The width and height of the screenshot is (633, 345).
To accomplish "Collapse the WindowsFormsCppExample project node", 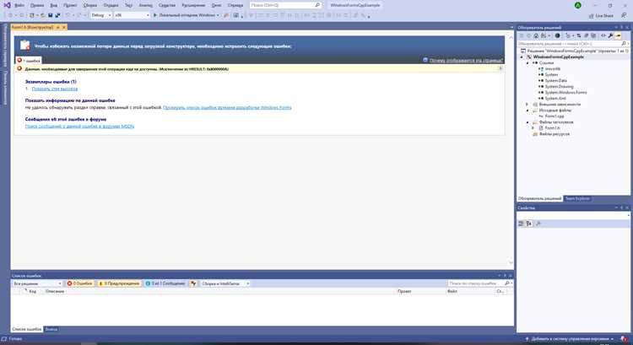I will 522,57.
